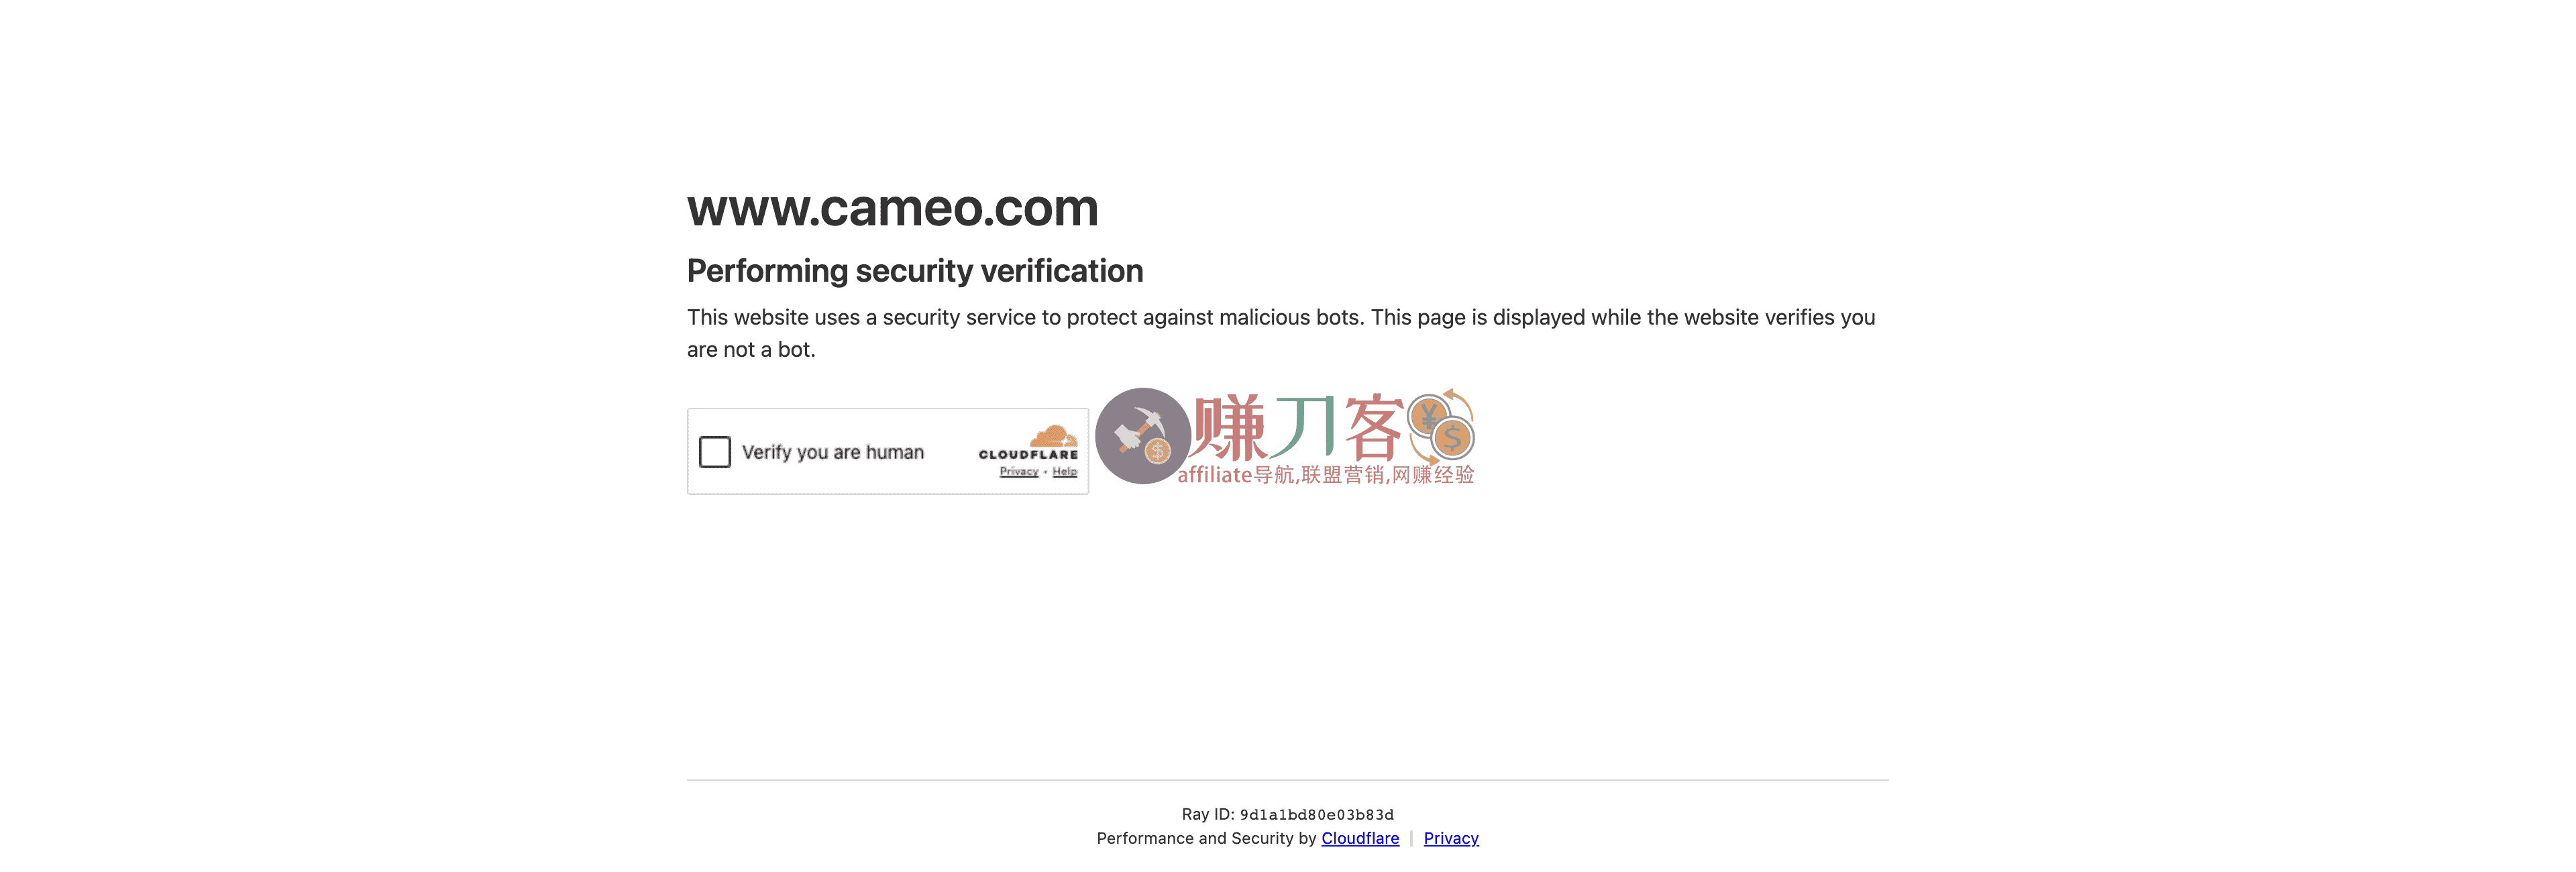Viewport: 2576px width, 872px height.
Task: Open the Cloudflare link in the footer
Action: pos(1360,838)
